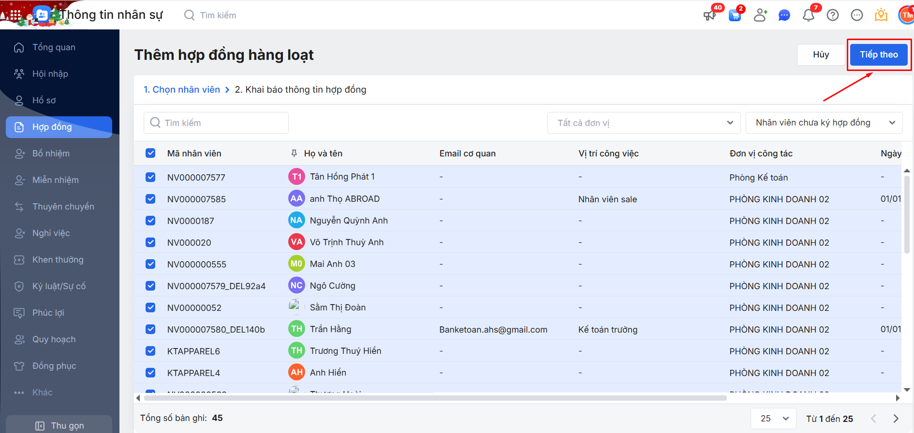Open Nhân viên chưa ký hợp đồng filter

coord(824,123)
